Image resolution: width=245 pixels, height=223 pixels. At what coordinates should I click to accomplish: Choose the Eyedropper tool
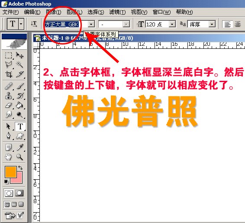[x=19, y=147]
